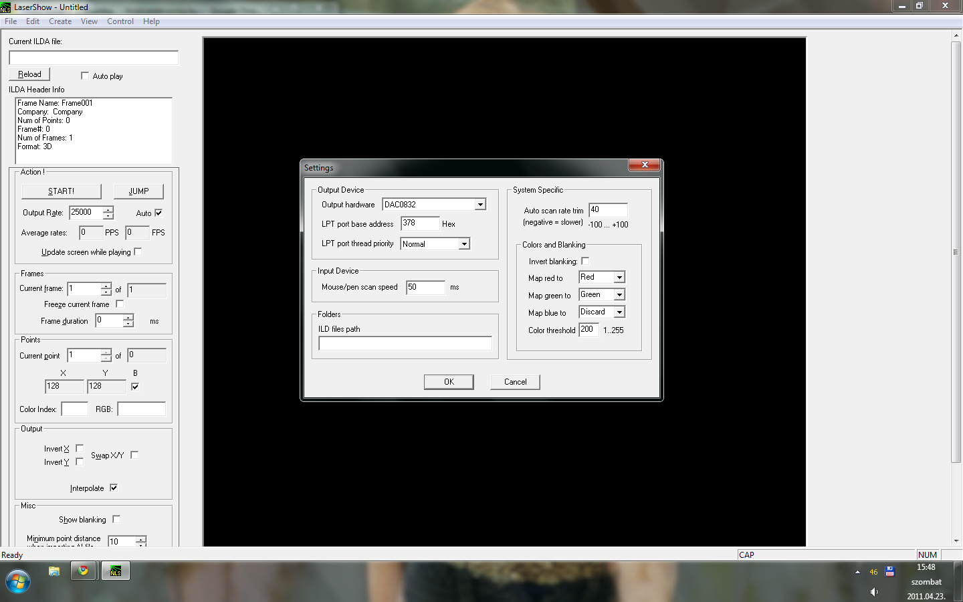963x602 pixels.
Task: Open the Control menu
Action: pos(120,21)
